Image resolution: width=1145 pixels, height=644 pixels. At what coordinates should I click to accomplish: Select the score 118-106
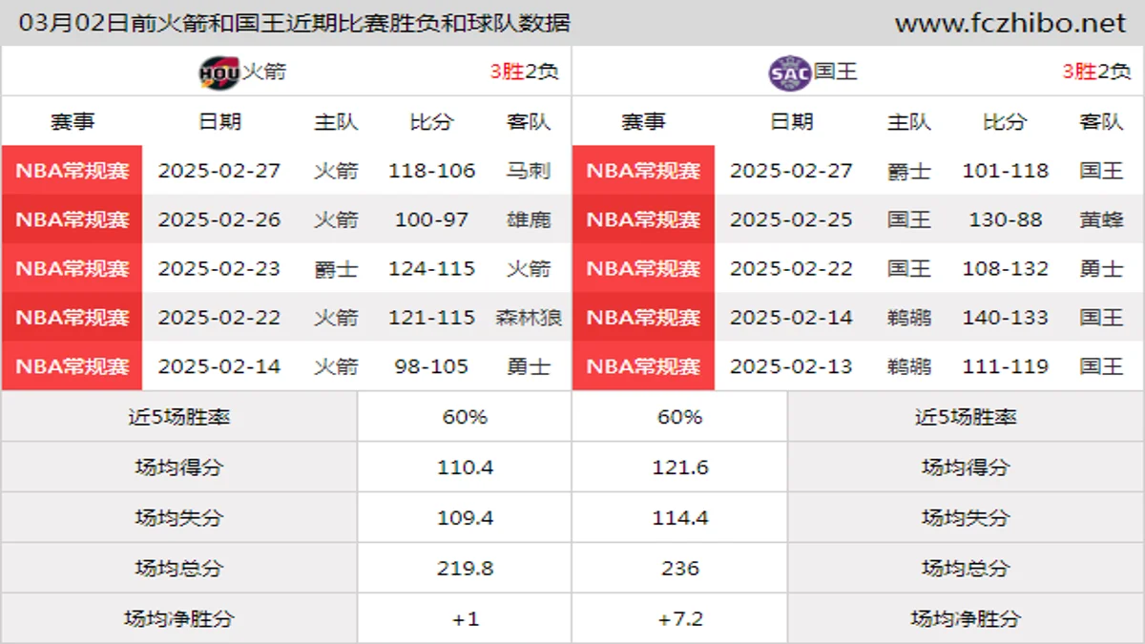point(431,171)
